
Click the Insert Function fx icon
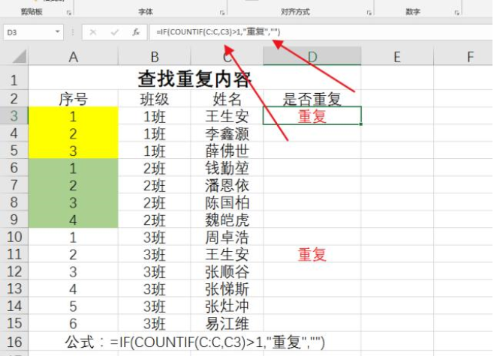136,33
